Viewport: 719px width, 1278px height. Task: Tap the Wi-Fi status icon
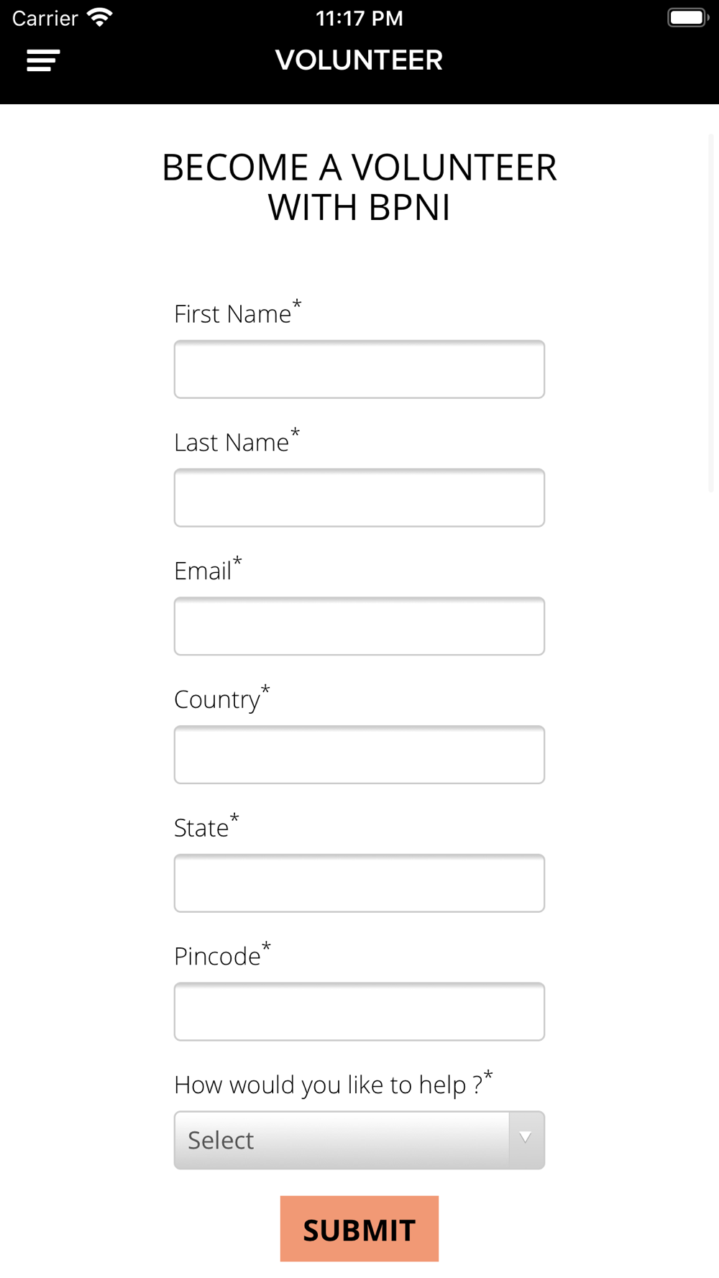pyautogui.click(x=100, y=17)
